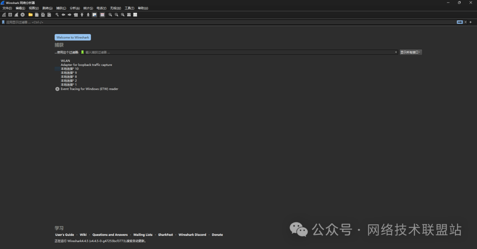Open capture filter green bookmark icon

click(x=82, y=52)
